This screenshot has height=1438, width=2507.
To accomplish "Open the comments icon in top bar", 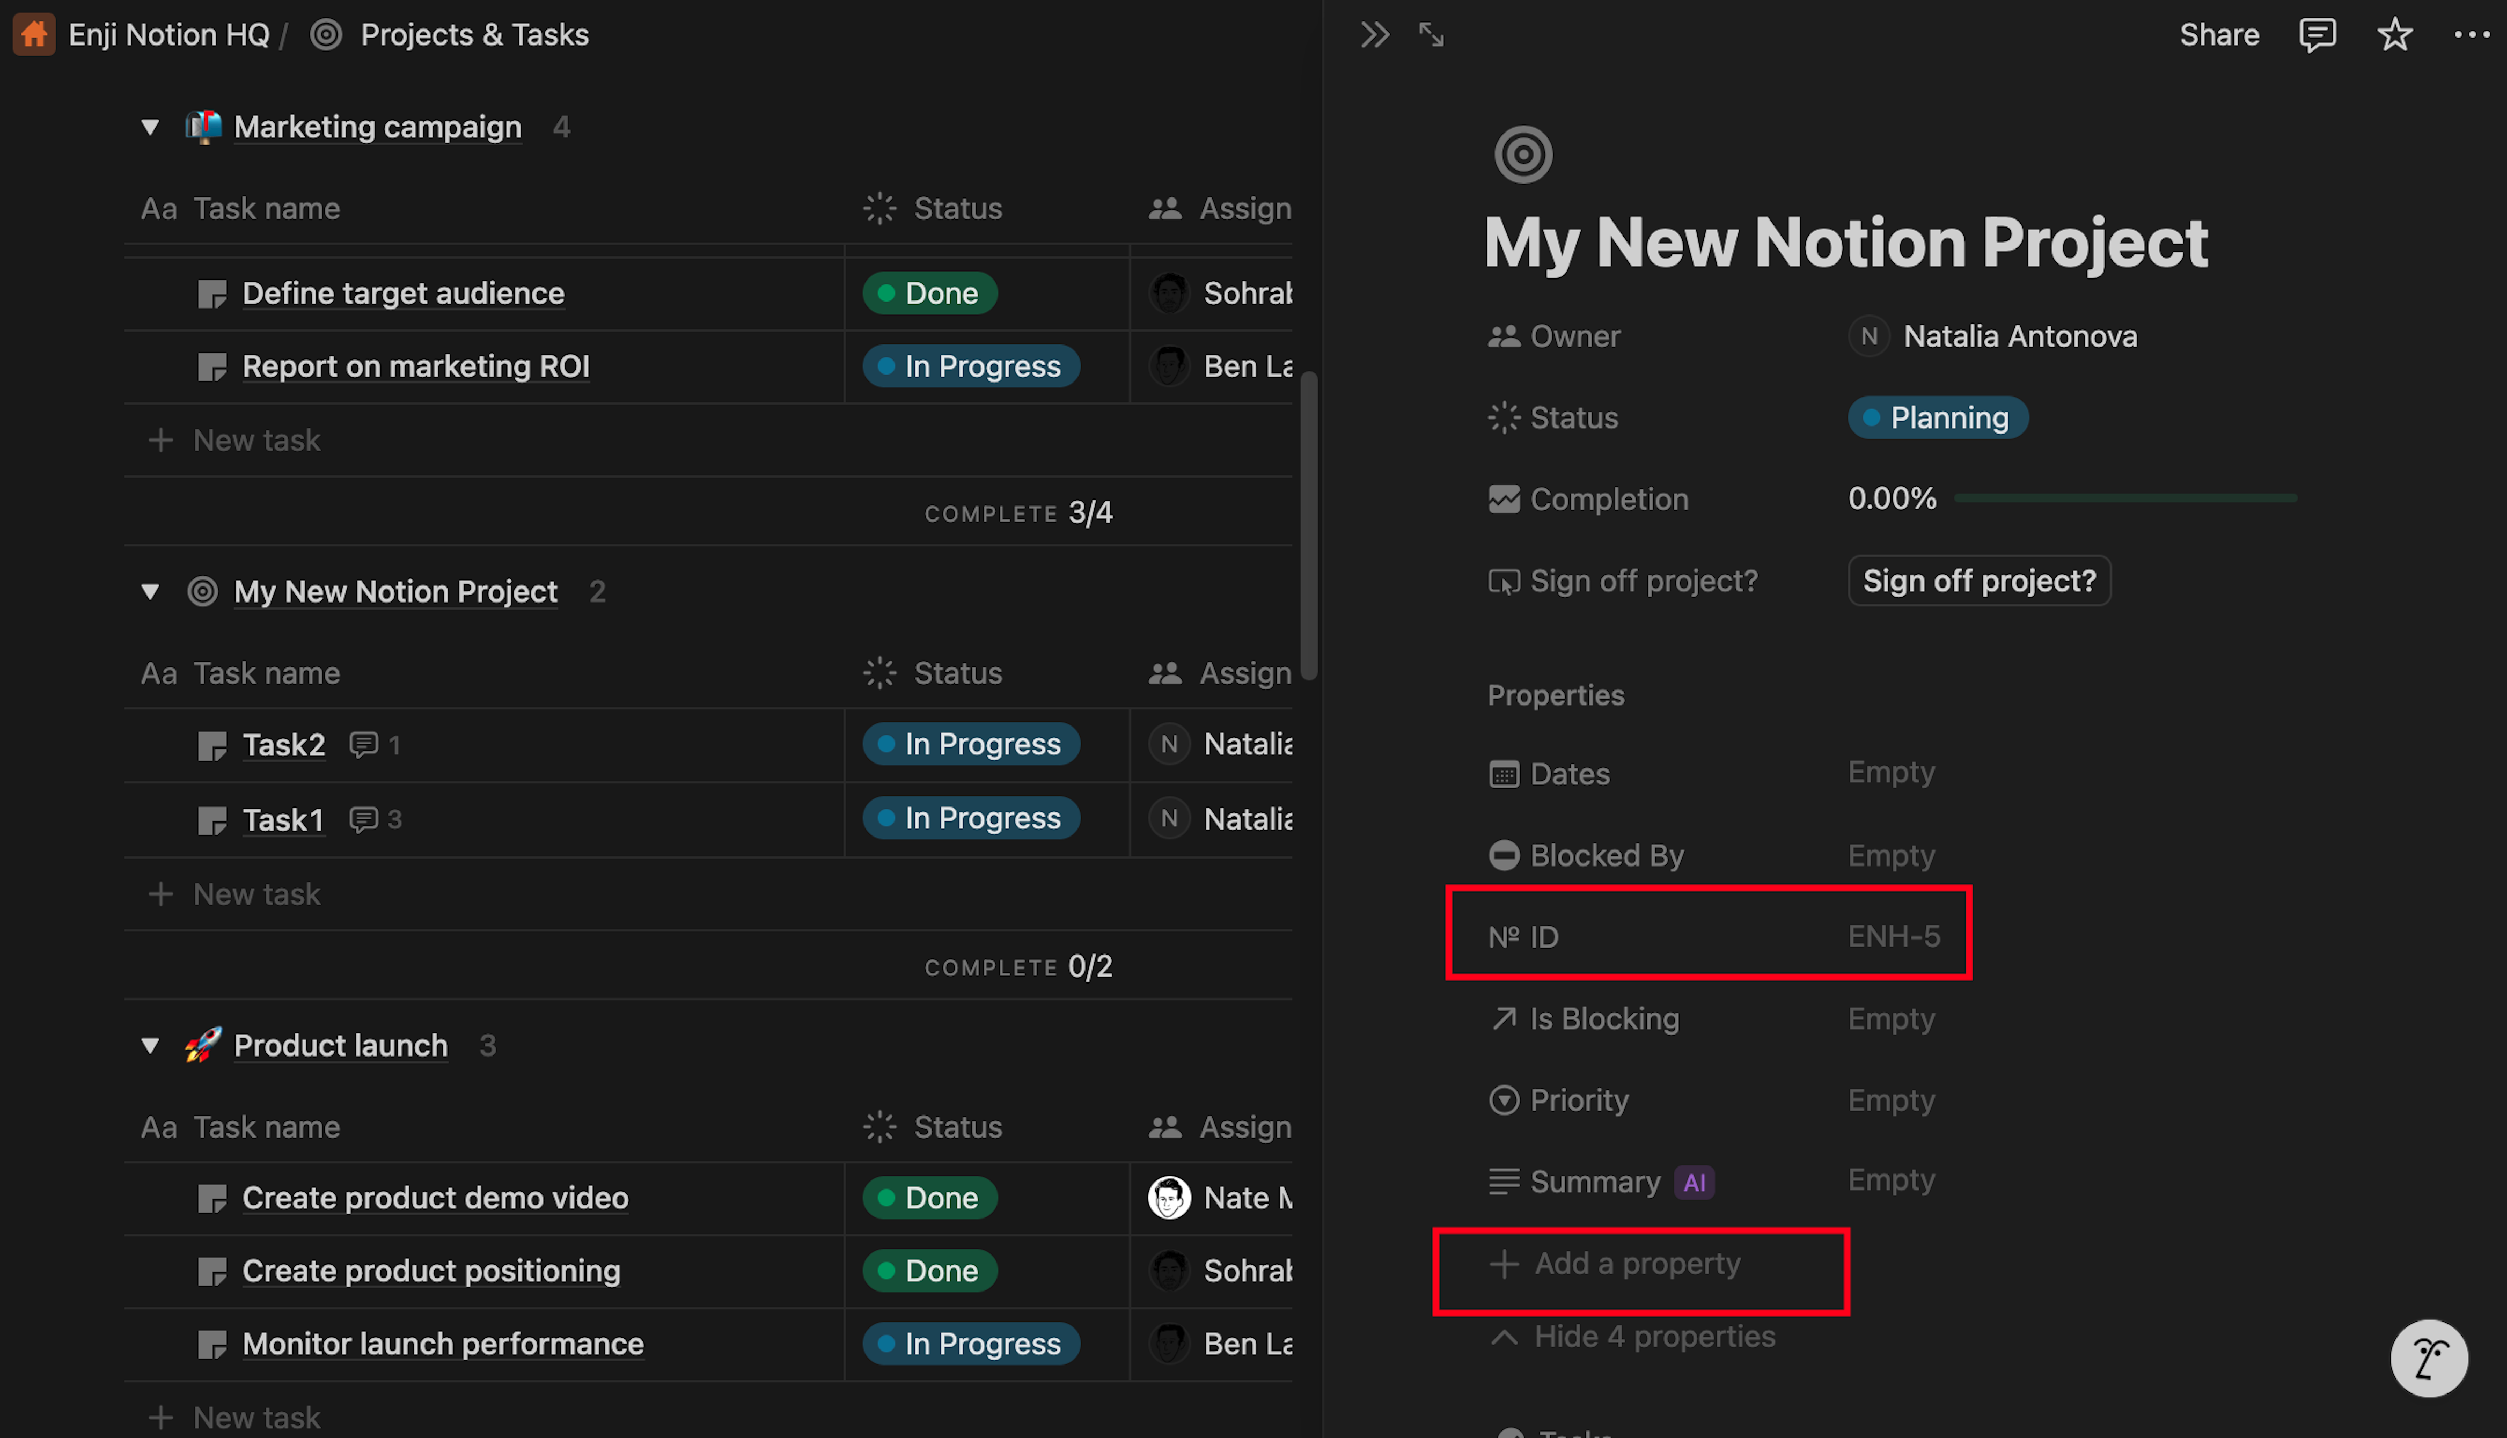I will [2317, 34].
